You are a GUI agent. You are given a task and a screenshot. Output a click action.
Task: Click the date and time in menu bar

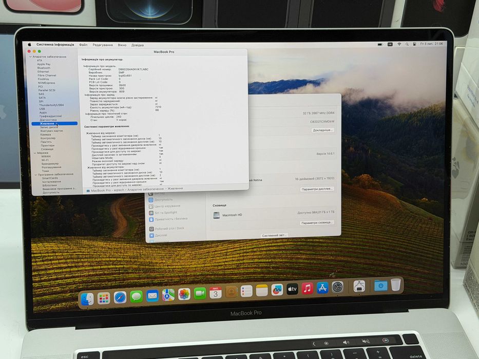point(431,44)
